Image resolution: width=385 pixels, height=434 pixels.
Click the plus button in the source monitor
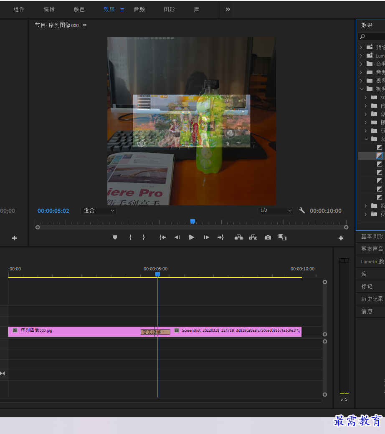14,238
